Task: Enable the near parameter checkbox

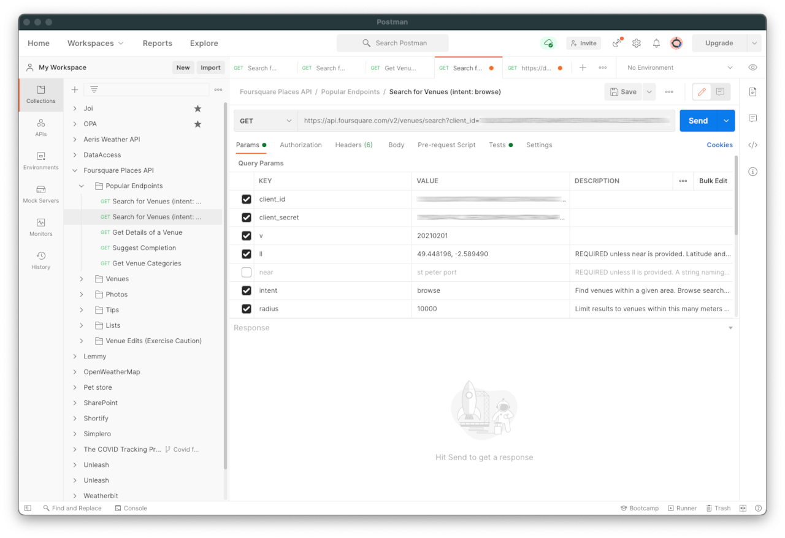Action: [x=247, y=272]
